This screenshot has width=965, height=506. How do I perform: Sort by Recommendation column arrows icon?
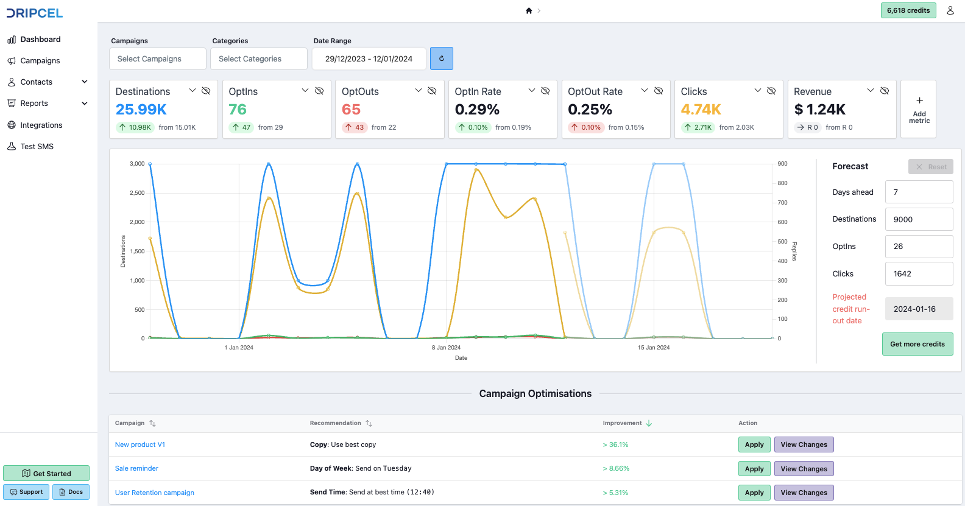(x=369, y=423)
